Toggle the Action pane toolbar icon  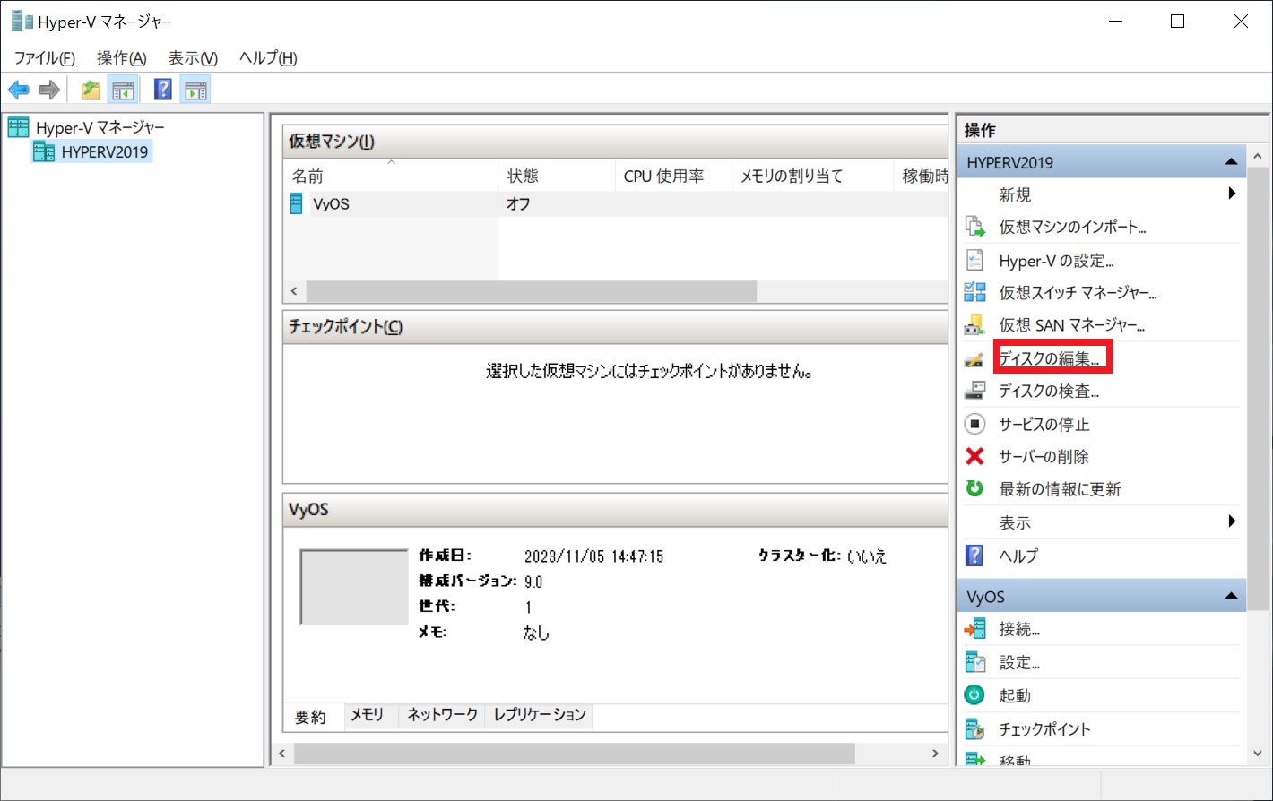pyautogui.click(x=195, y=90)
